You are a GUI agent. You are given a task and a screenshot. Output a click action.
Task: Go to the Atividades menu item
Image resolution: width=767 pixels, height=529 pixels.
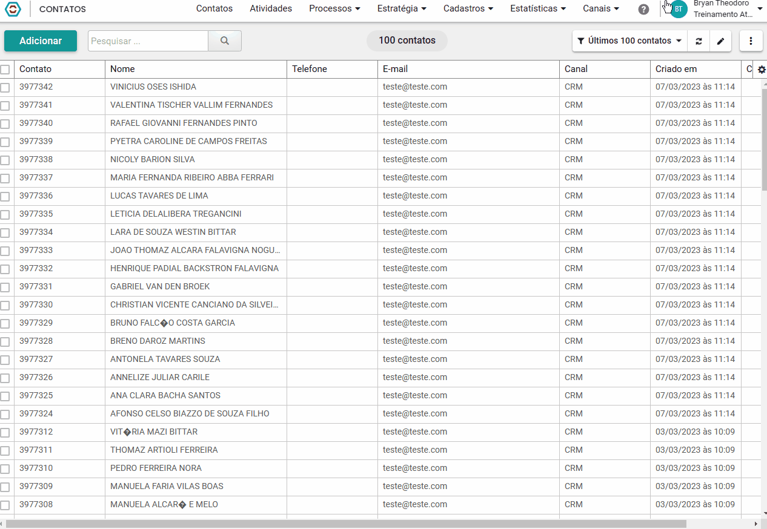pyautogui.click(x=271, y=8)
